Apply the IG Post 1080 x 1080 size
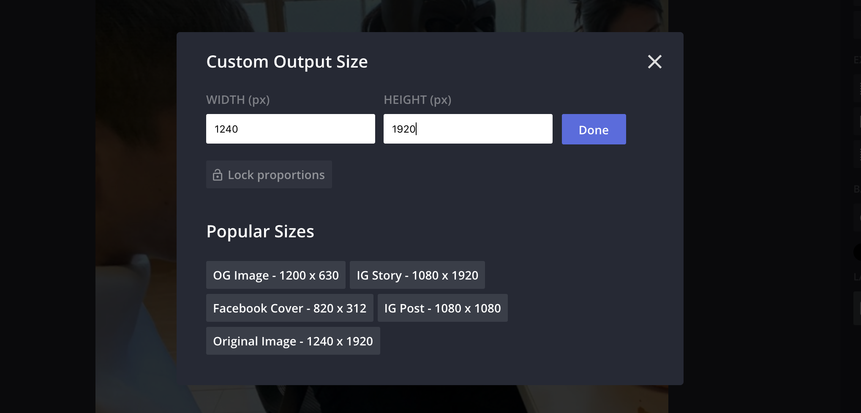 point(442,308)
